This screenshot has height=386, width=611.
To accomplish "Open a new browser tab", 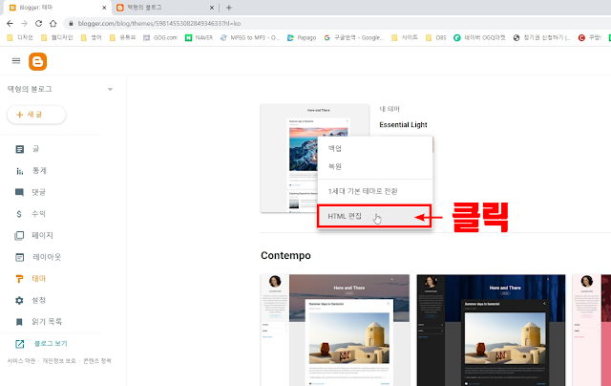I will (x=229, y=8).
